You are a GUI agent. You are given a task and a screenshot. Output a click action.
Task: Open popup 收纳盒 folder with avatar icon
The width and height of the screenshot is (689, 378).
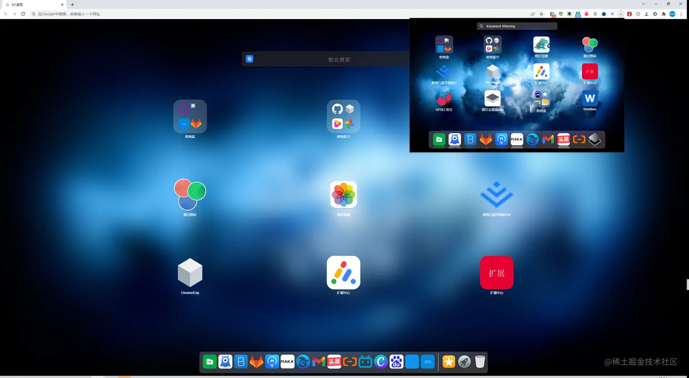541,98
